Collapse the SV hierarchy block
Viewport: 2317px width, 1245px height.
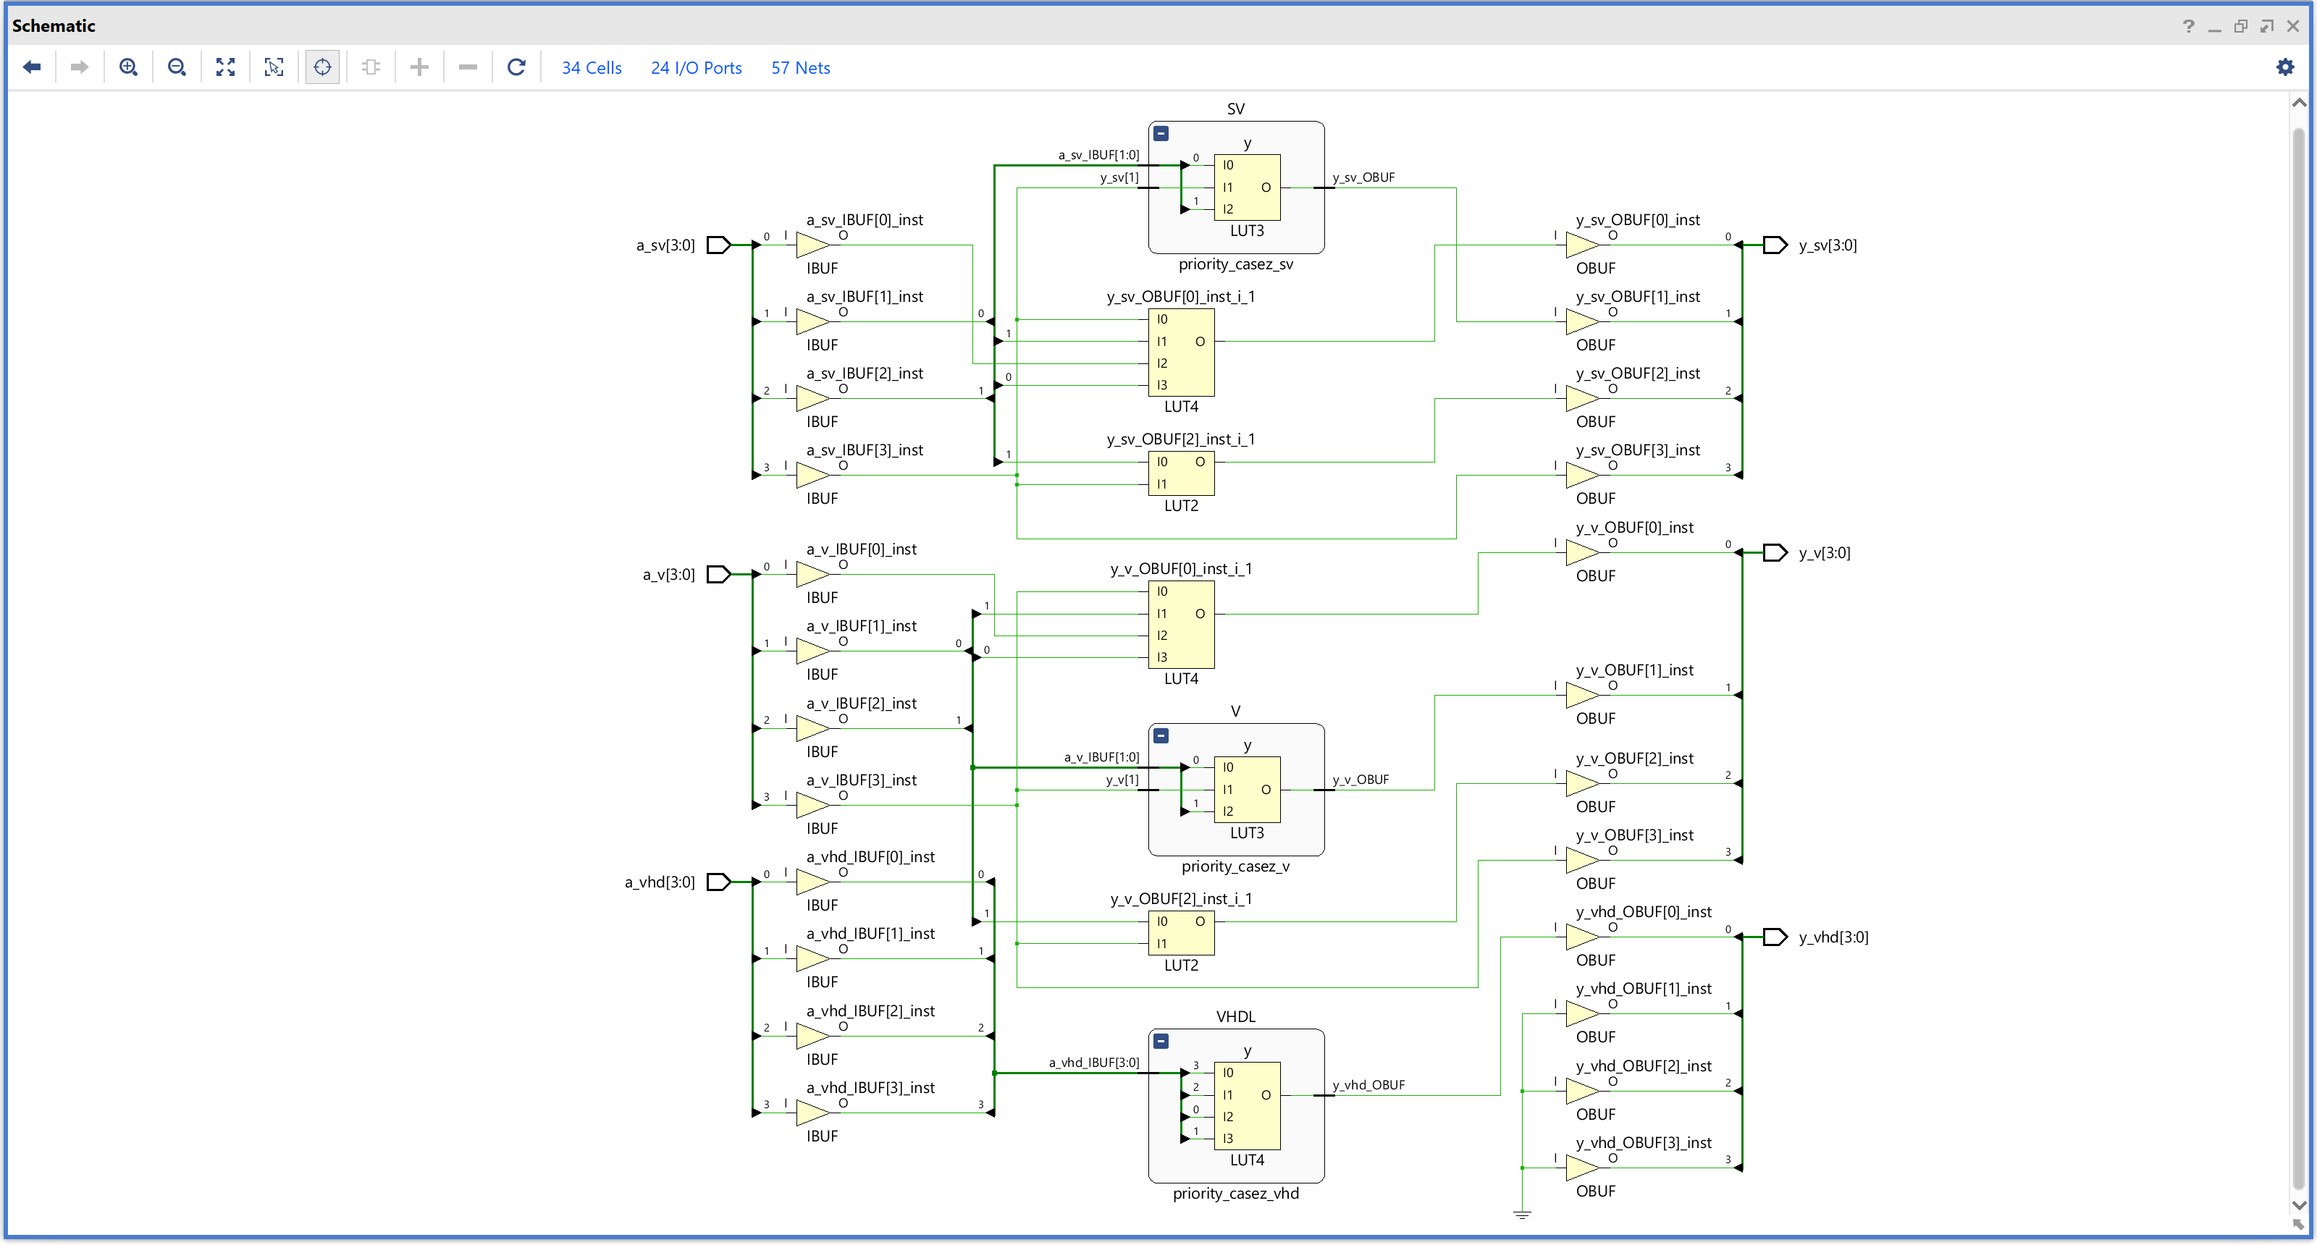[x=1161, y=134]
